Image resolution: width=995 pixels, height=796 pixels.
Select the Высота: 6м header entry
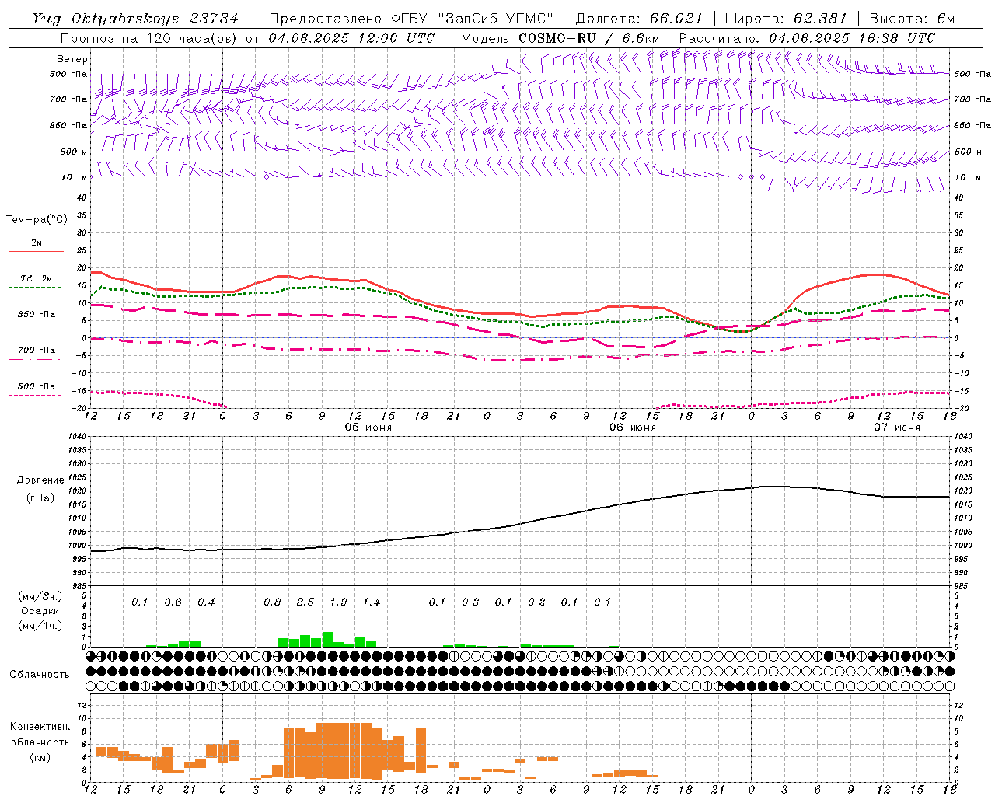click(x=913, y=19)
